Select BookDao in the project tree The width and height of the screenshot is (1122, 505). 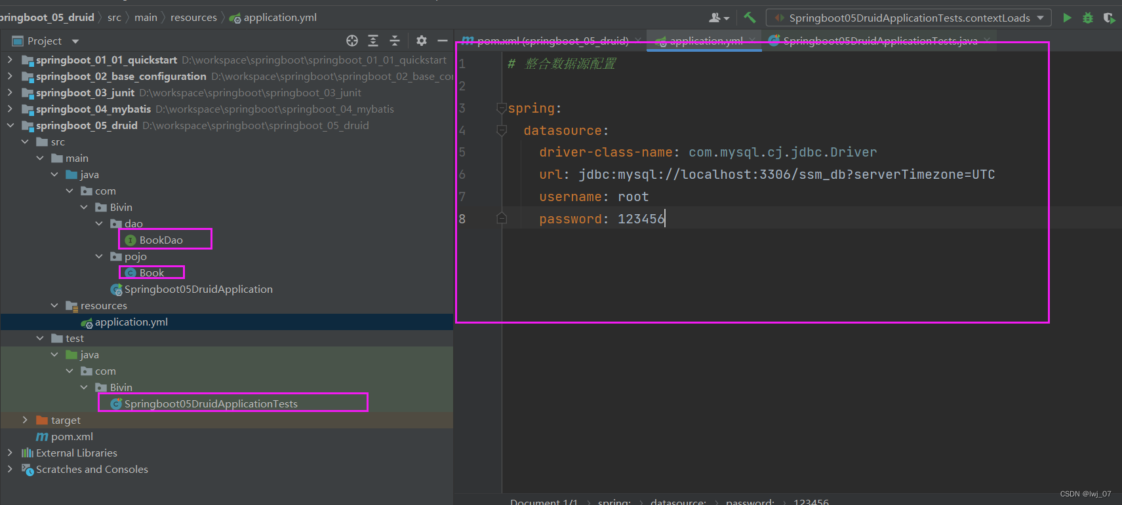(161, 240)
